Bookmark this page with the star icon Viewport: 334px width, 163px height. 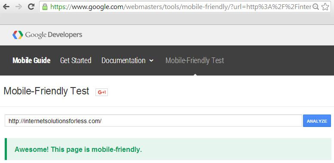pos(325,7)
